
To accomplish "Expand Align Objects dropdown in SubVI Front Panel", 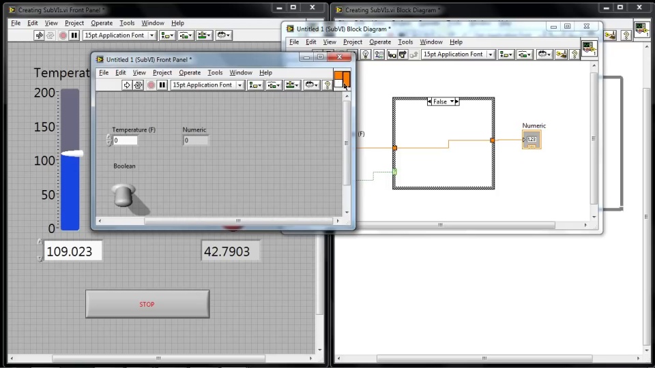I will click(255, 85).
